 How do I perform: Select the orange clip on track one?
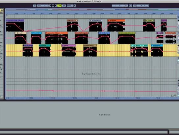(x=116, y=20)
